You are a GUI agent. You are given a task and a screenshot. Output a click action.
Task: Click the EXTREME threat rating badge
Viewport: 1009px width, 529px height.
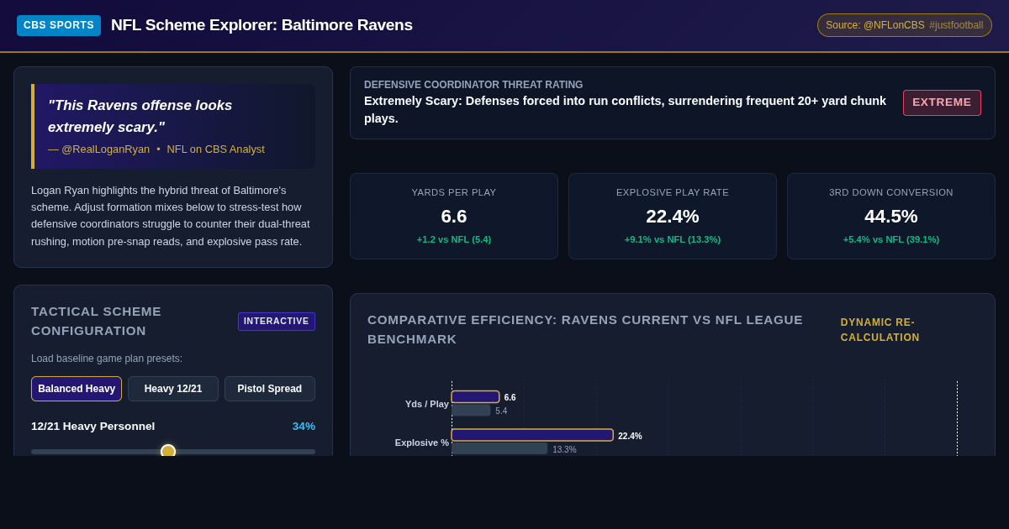click(942, 102)
